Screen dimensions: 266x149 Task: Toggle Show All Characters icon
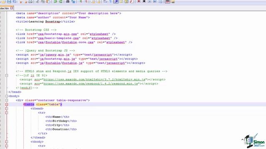coord(111,2)
